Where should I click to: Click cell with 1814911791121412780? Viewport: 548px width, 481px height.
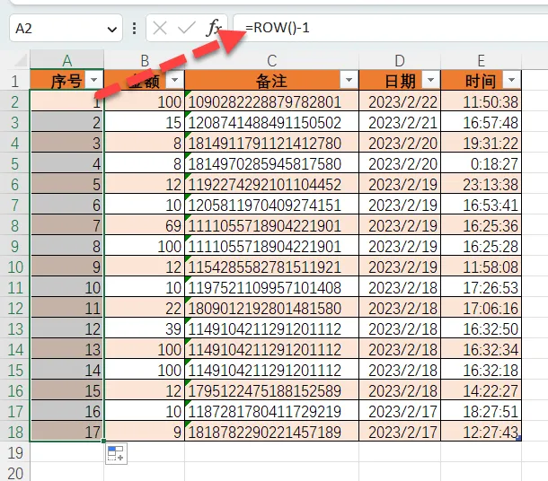coord(272,143)
